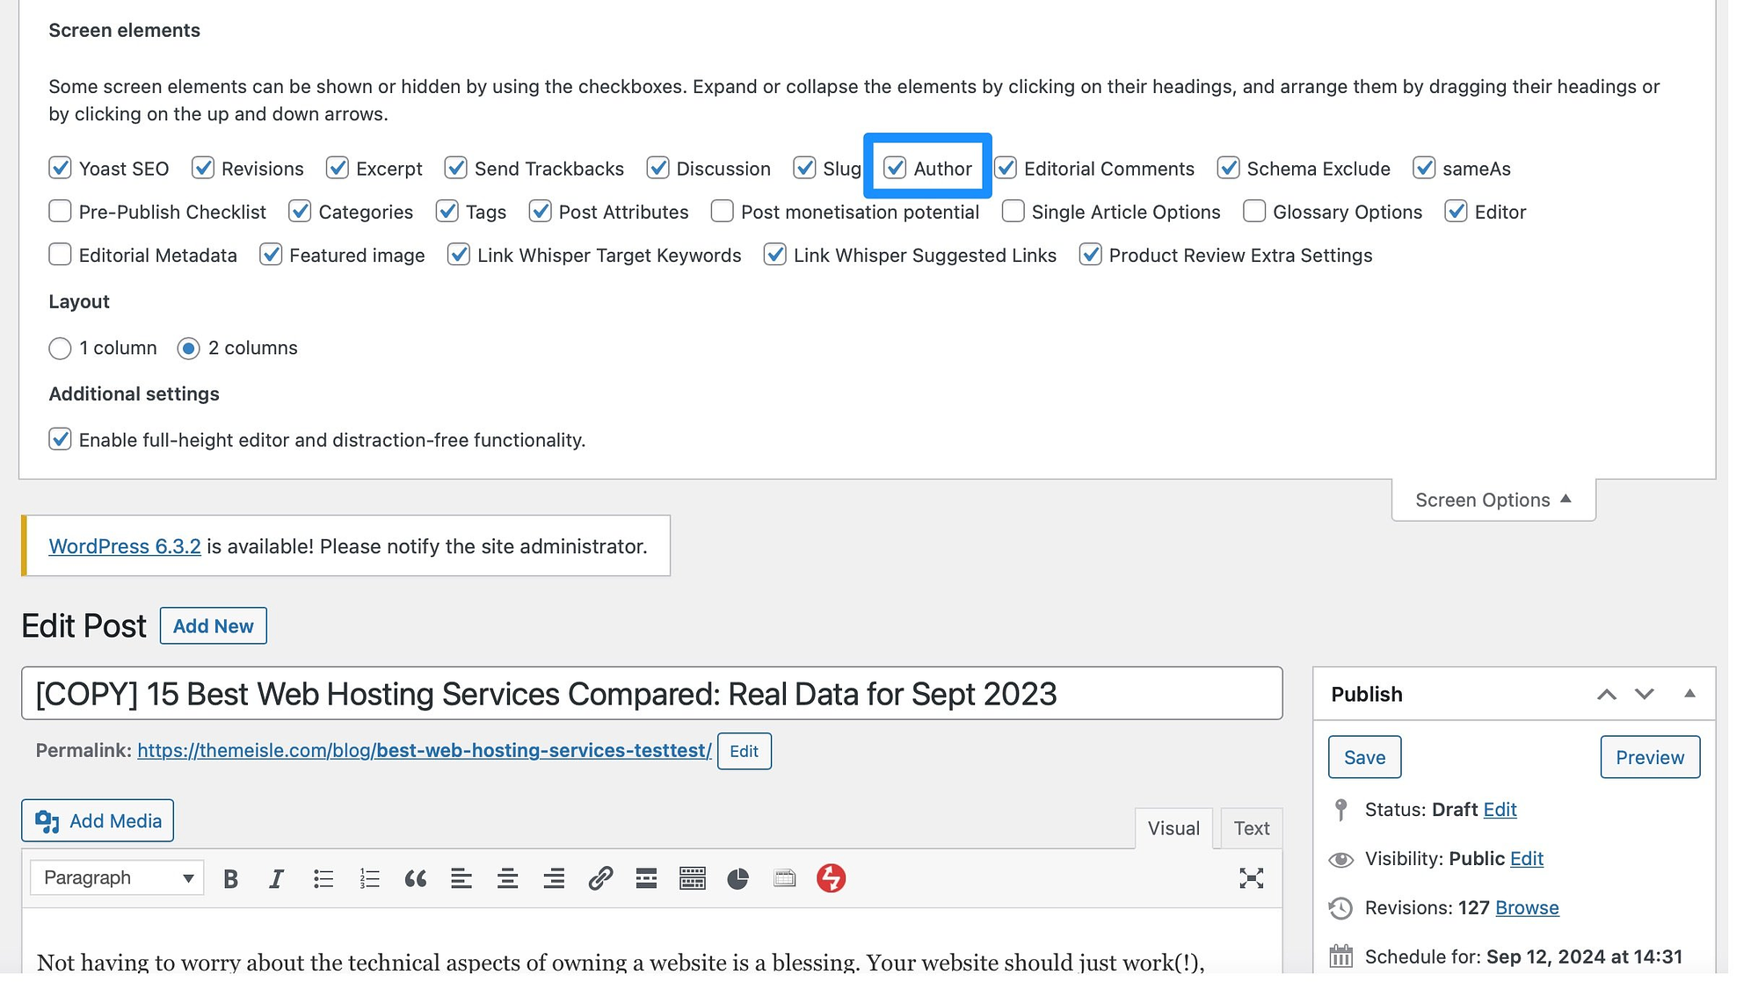Screen dimensions: 1758x1003
Task: Click the Insert link icon
Action: pyautogui.click(x=599, y=878)
